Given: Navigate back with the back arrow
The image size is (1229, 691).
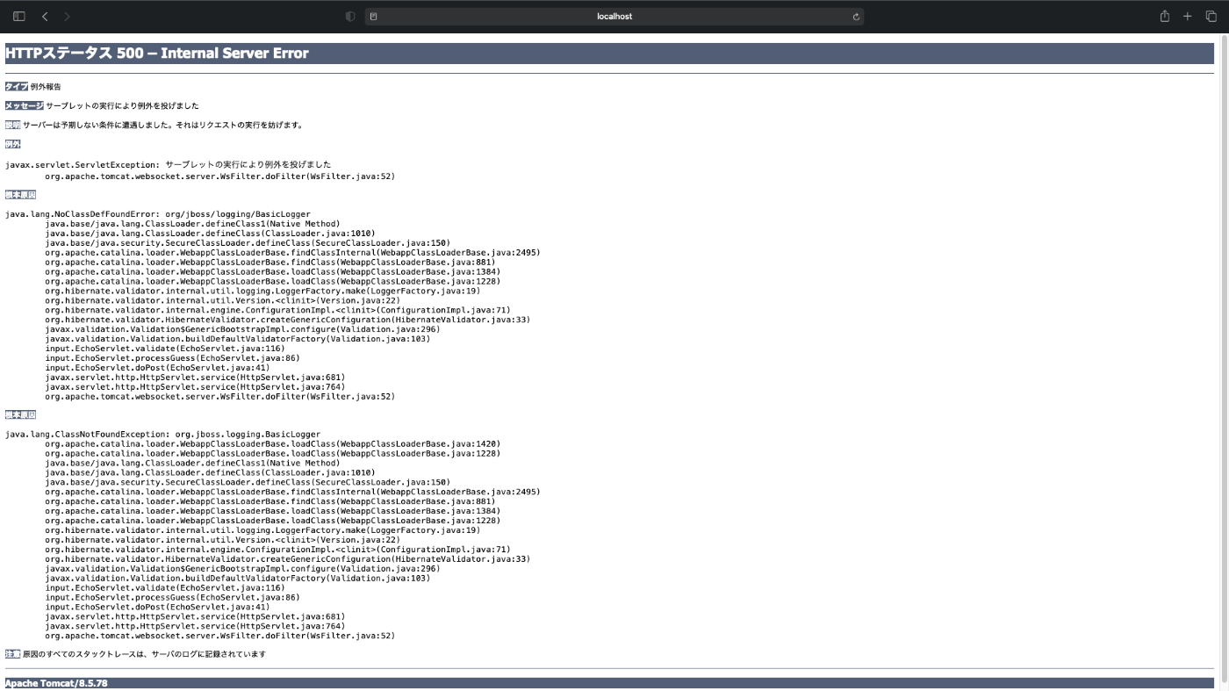Looking at the screenshot, I should [44, 16].
